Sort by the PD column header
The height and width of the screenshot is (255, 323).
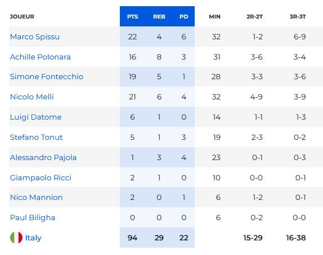tap(184, 17)
